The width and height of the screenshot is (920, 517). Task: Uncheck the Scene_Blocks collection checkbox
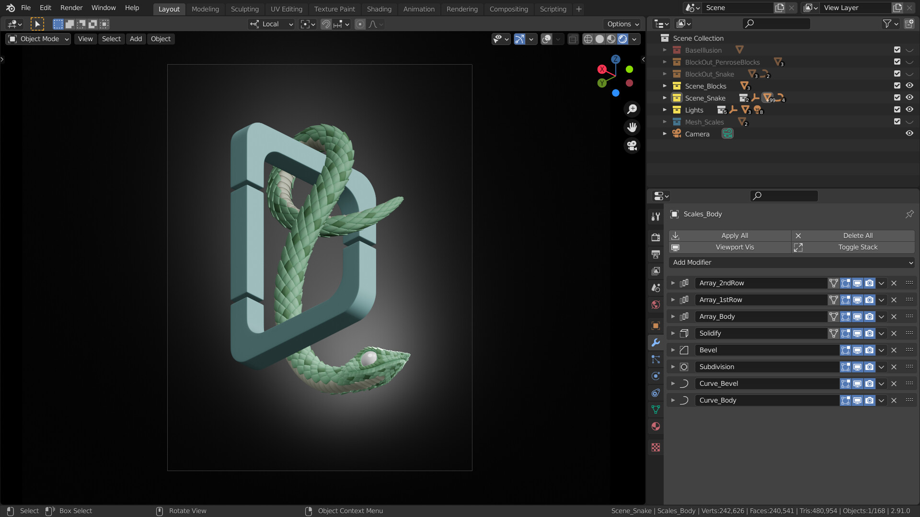coord(897,86)
